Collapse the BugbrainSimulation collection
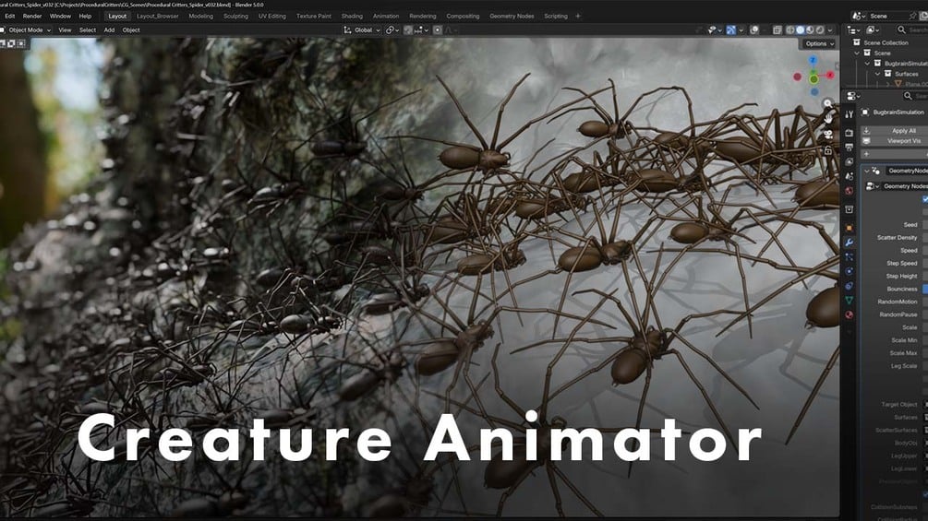The image size is (928, 521). click(867, 64)
